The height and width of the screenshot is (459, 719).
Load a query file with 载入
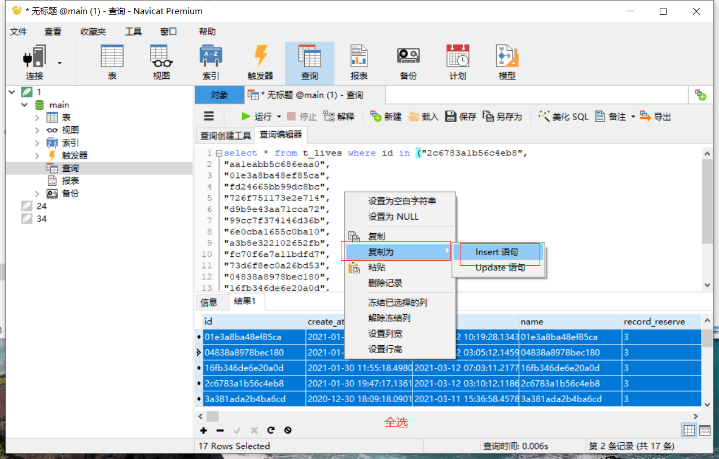(423, 117)
